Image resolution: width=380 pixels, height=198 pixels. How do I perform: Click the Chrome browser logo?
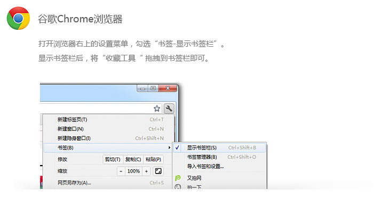pos(19,19)
